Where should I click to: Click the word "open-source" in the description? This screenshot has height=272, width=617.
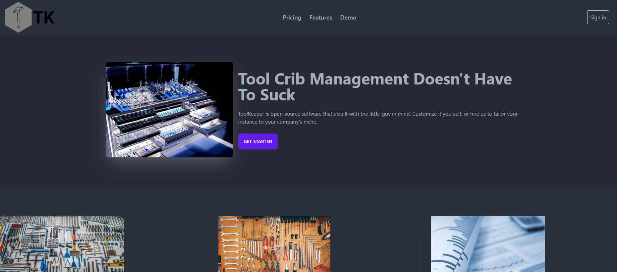(x=285, y=114)
